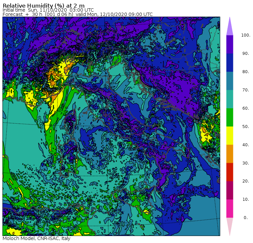Click the 90-100% purple legend swatch
This screenshot has width=253, height=243.
(x=230, y=44)
